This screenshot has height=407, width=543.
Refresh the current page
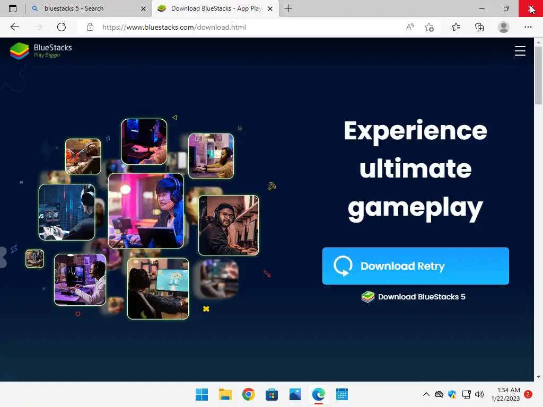(62, 27)
